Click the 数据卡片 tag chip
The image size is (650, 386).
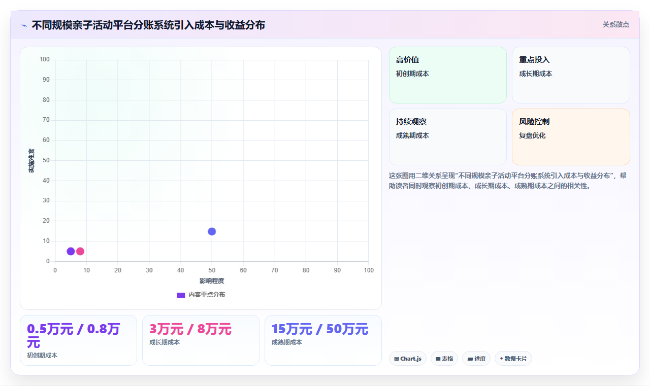(x=513, y=359)
